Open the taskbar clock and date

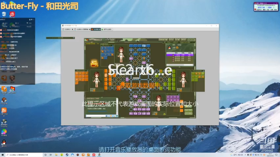pyautogui.click(x=270, y=155)
